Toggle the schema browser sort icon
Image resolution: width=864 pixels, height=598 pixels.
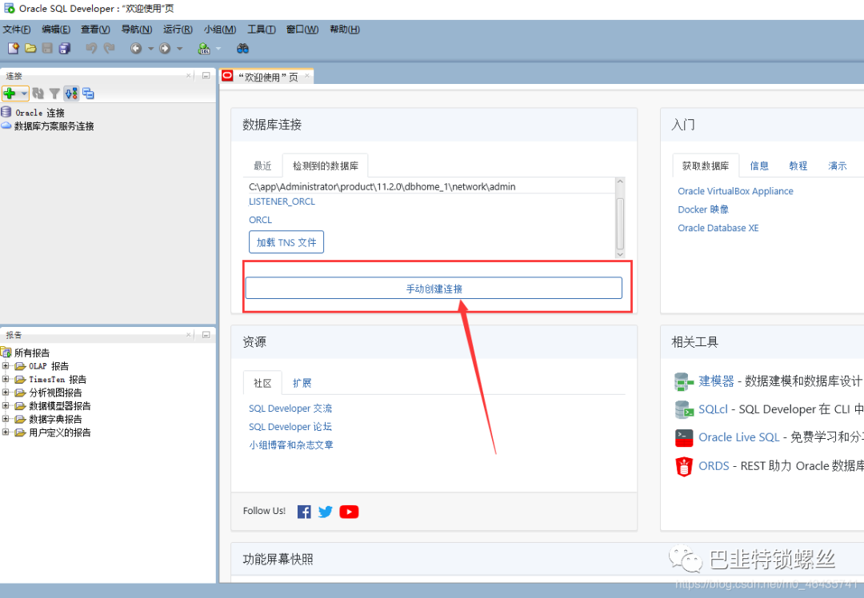click(x=71, y=94)
